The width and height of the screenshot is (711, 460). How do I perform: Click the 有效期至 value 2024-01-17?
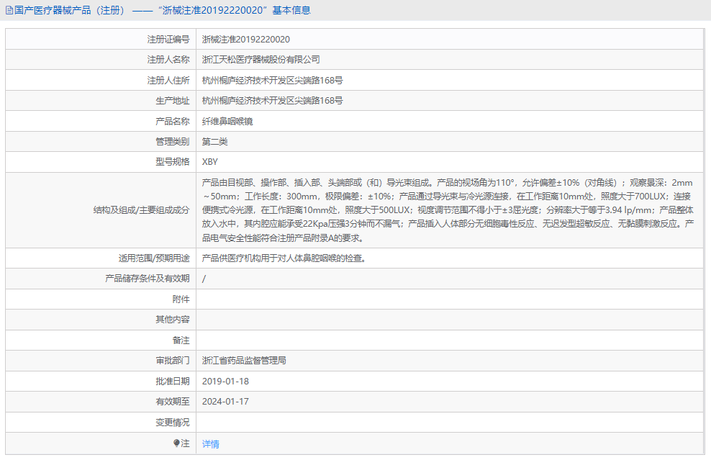[x=227, y=402]
